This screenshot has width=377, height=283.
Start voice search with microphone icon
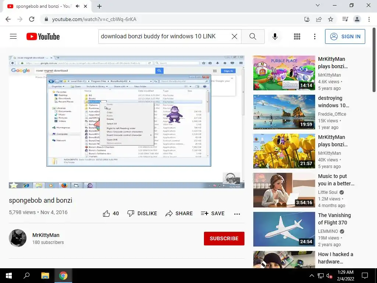pos(275,36)
